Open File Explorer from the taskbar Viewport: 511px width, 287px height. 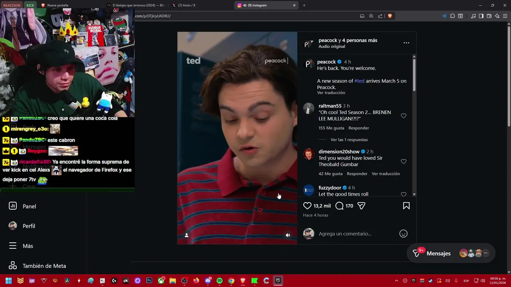tap(172, 281)
